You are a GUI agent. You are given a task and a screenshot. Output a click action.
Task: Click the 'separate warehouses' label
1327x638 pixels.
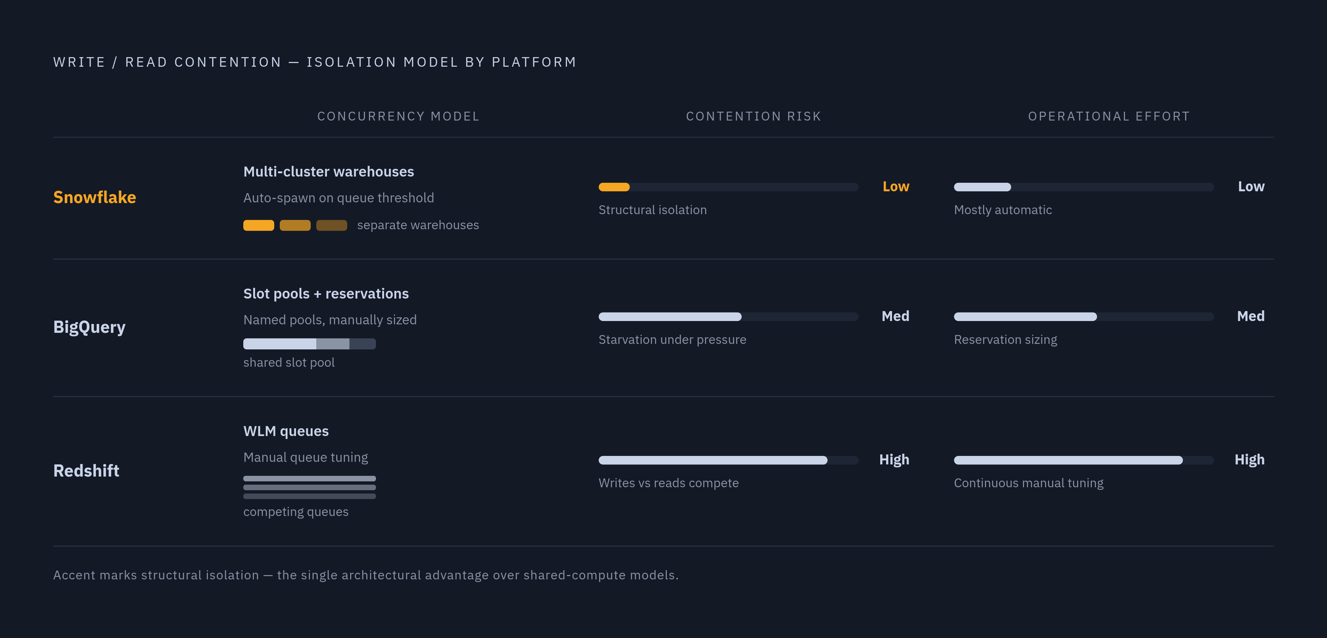(x=418, y=225)
